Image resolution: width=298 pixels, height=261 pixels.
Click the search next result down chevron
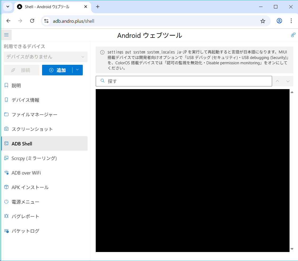[288, 81]
